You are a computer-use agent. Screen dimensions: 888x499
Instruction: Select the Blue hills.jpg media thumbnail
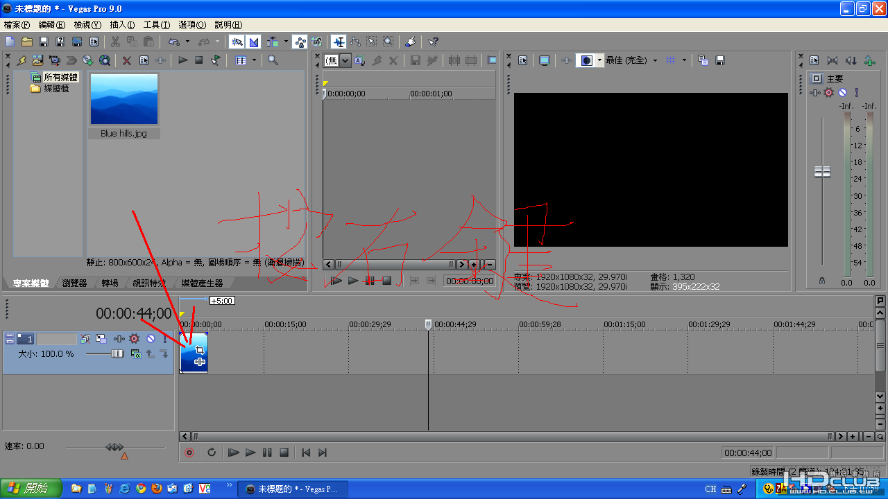pyautogui.click(x=124, y=99)
